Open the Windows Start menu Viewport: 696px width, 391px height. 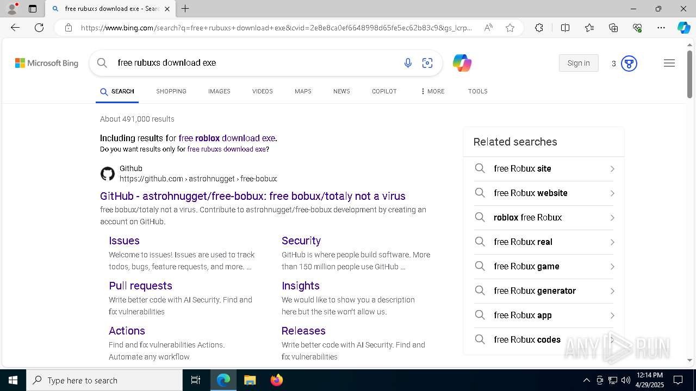13,380
